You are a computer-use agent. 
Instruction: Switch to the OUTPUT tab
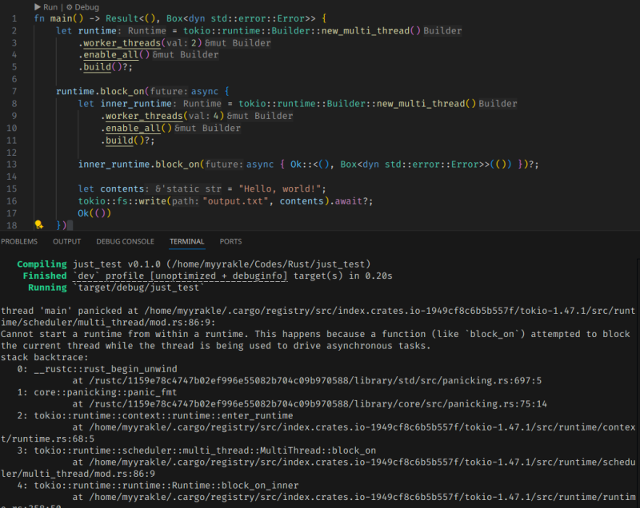[67, 241]
